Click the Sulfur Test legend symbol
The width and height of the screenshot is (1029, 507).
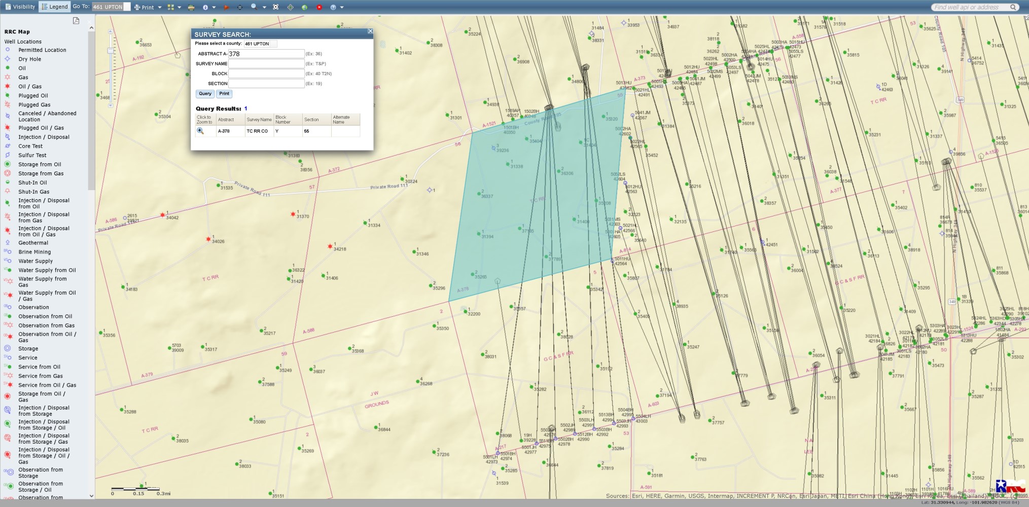(8, 155)
